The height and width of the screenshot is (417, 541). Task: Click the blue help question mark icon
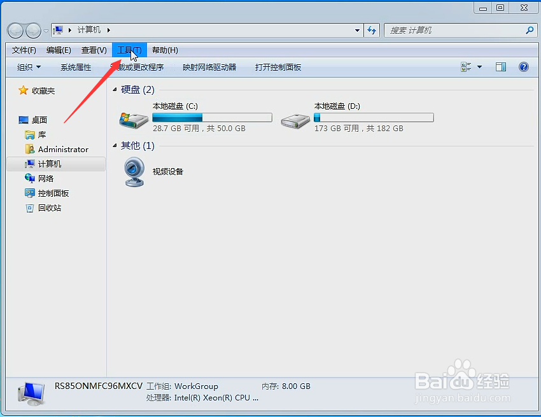523,67
